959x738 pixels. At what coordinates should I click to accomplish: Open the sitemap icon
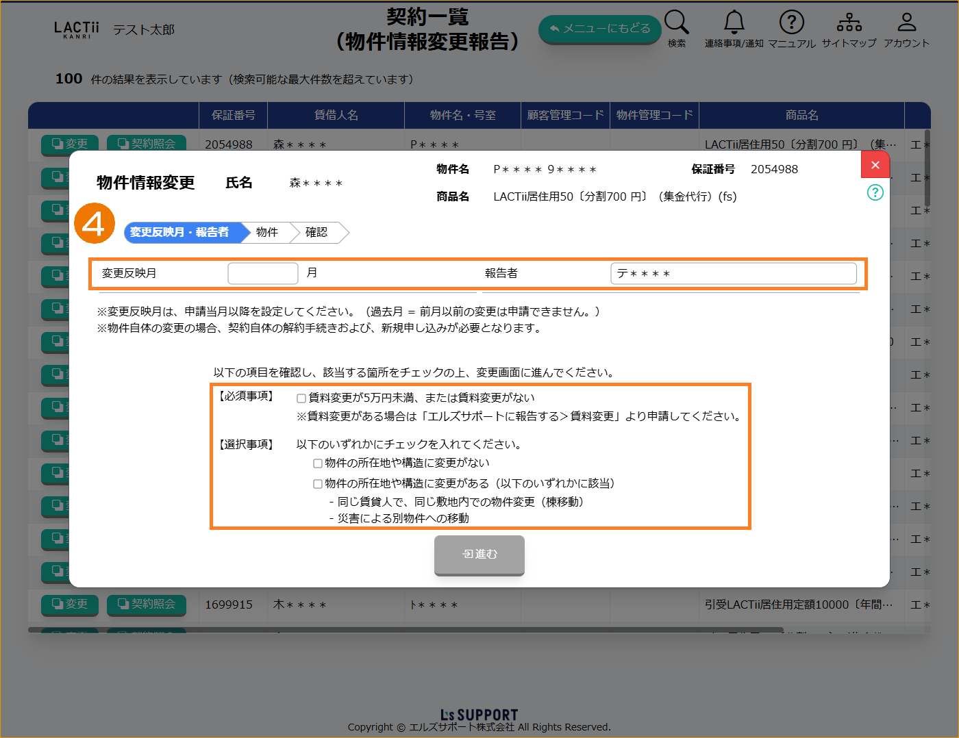849,23
